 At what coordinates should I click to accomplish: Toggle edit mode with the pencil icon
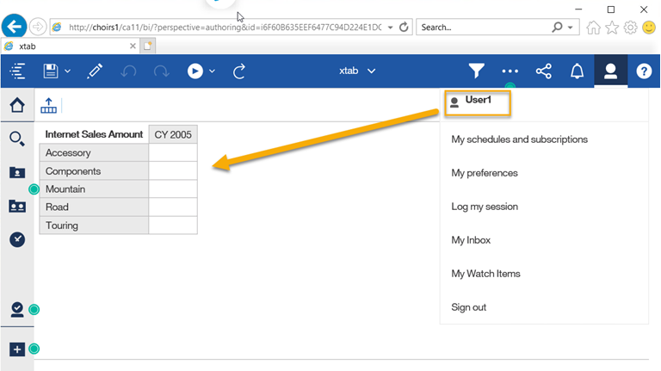coord(95,71)
